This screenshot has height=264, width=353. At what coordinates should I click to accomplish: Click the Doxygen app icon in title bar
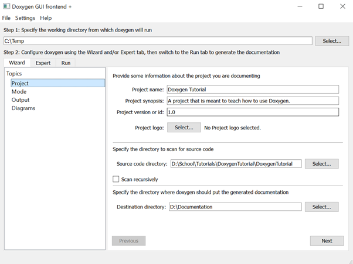[x=6, y=6]
